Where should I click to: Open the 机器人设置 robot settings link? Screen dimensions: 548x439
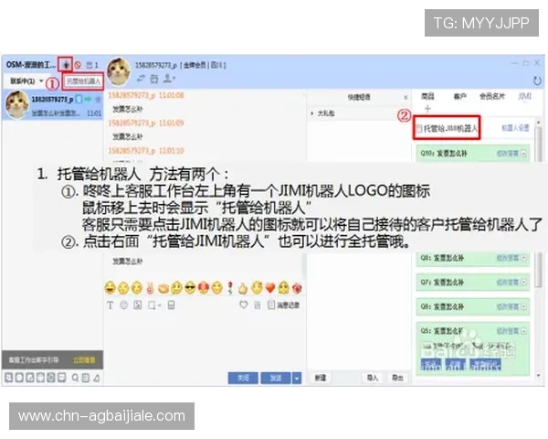click(x=515, y=128)
